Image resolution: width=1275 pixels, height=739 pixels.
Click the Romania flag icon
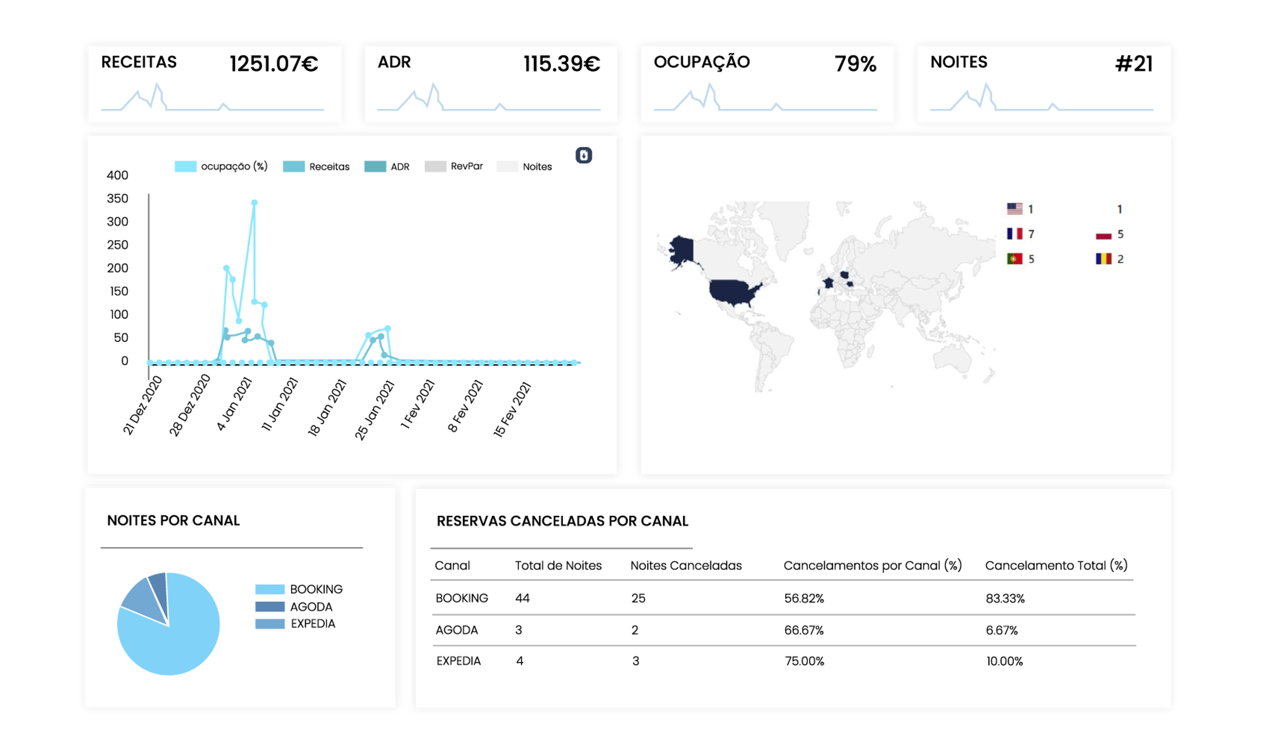tap(1103, 259)
